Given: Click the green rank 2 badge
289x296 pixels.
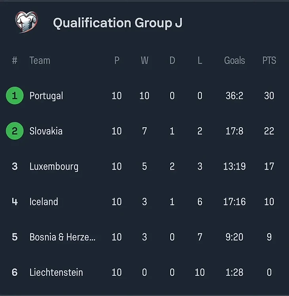Looking at the screenshot, I should pos(15,131).
